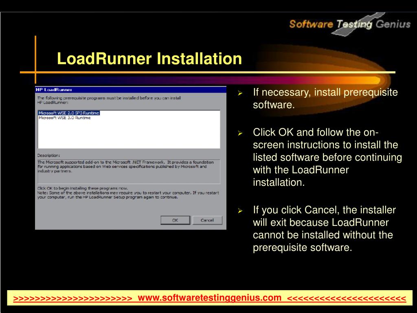Click the Software Testing Genius logo
The height and width of the screenshot is (313, 417).
tap(350, 24)
